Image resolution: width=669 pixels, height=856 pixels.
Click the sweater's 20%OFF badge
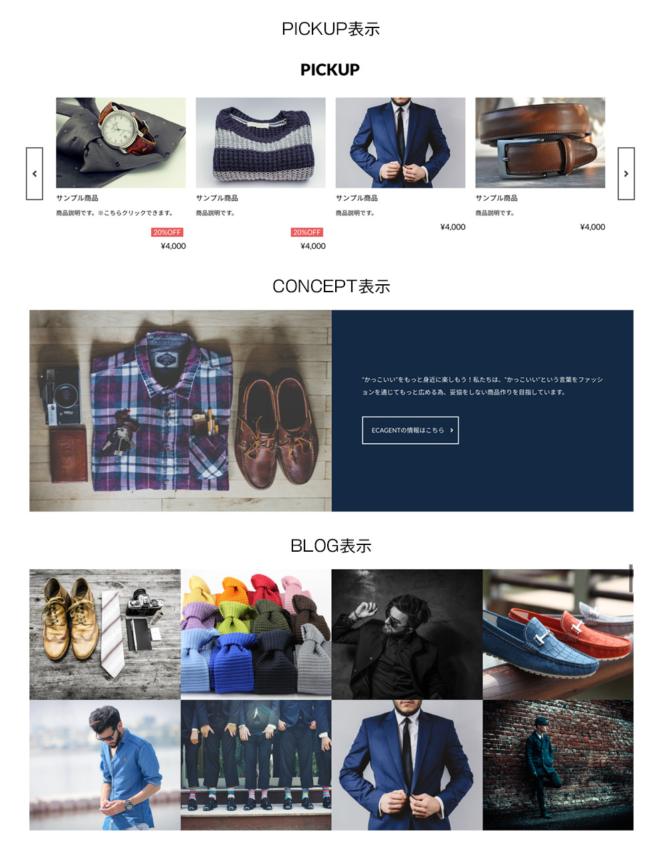click(x=307, y=232)
